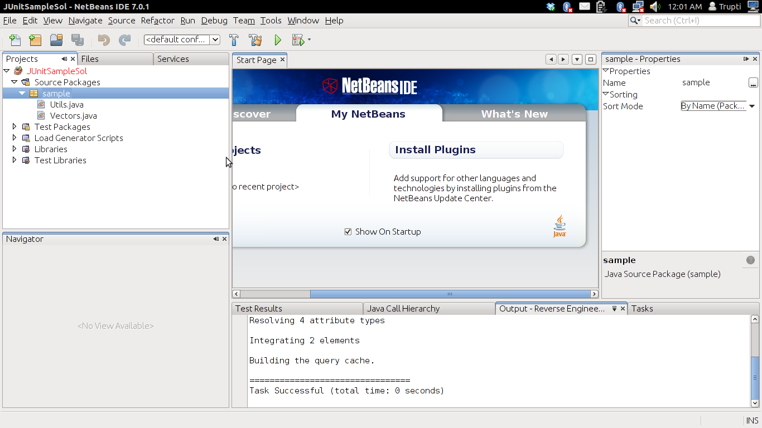Open the New Project icon in the toolbar
762x428 pixels.
click(35, 40)
